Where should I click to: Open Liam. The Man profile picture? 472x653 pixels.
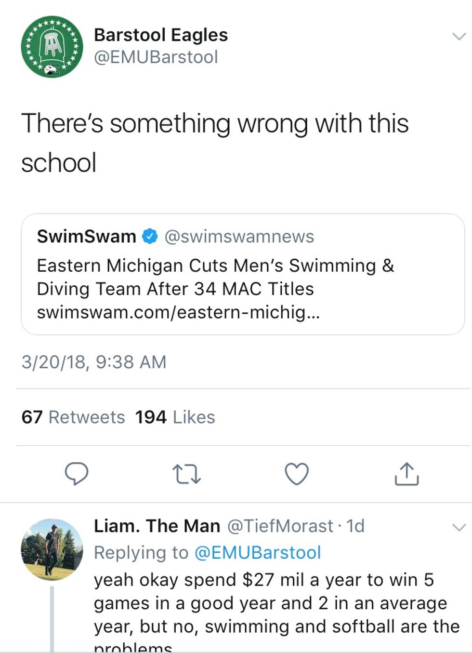52,549
